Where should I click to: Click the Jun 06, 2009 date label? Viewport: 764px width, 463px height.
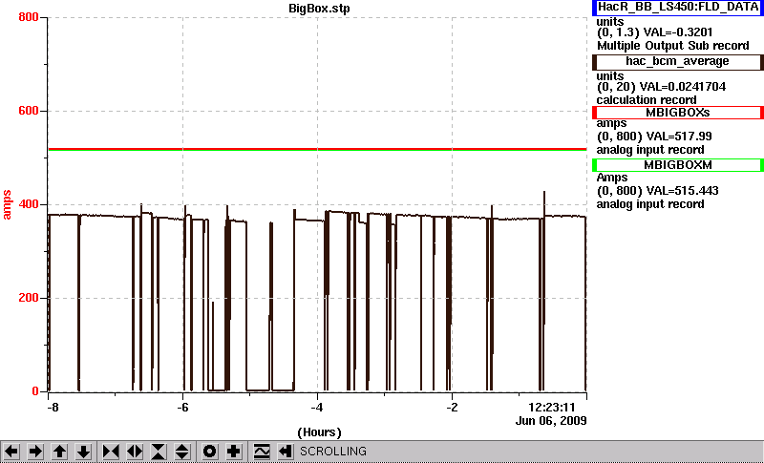(551, 421)
